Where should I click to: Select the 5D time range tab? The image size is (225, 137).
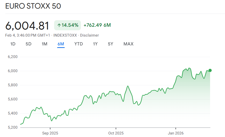(x=29, y=44)
